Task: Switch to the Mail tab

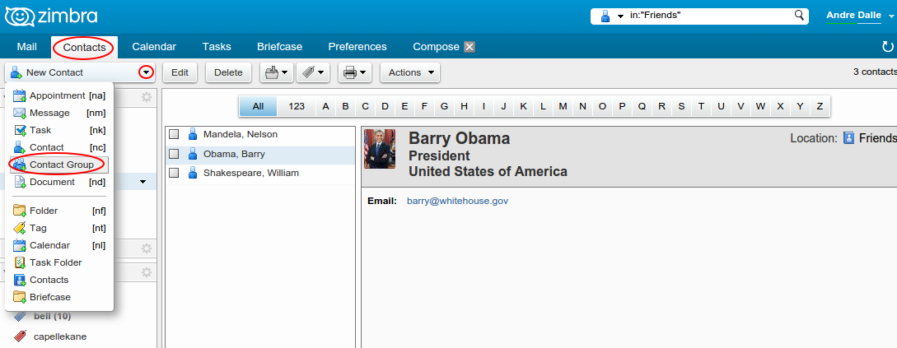Action: click(27, 47)
